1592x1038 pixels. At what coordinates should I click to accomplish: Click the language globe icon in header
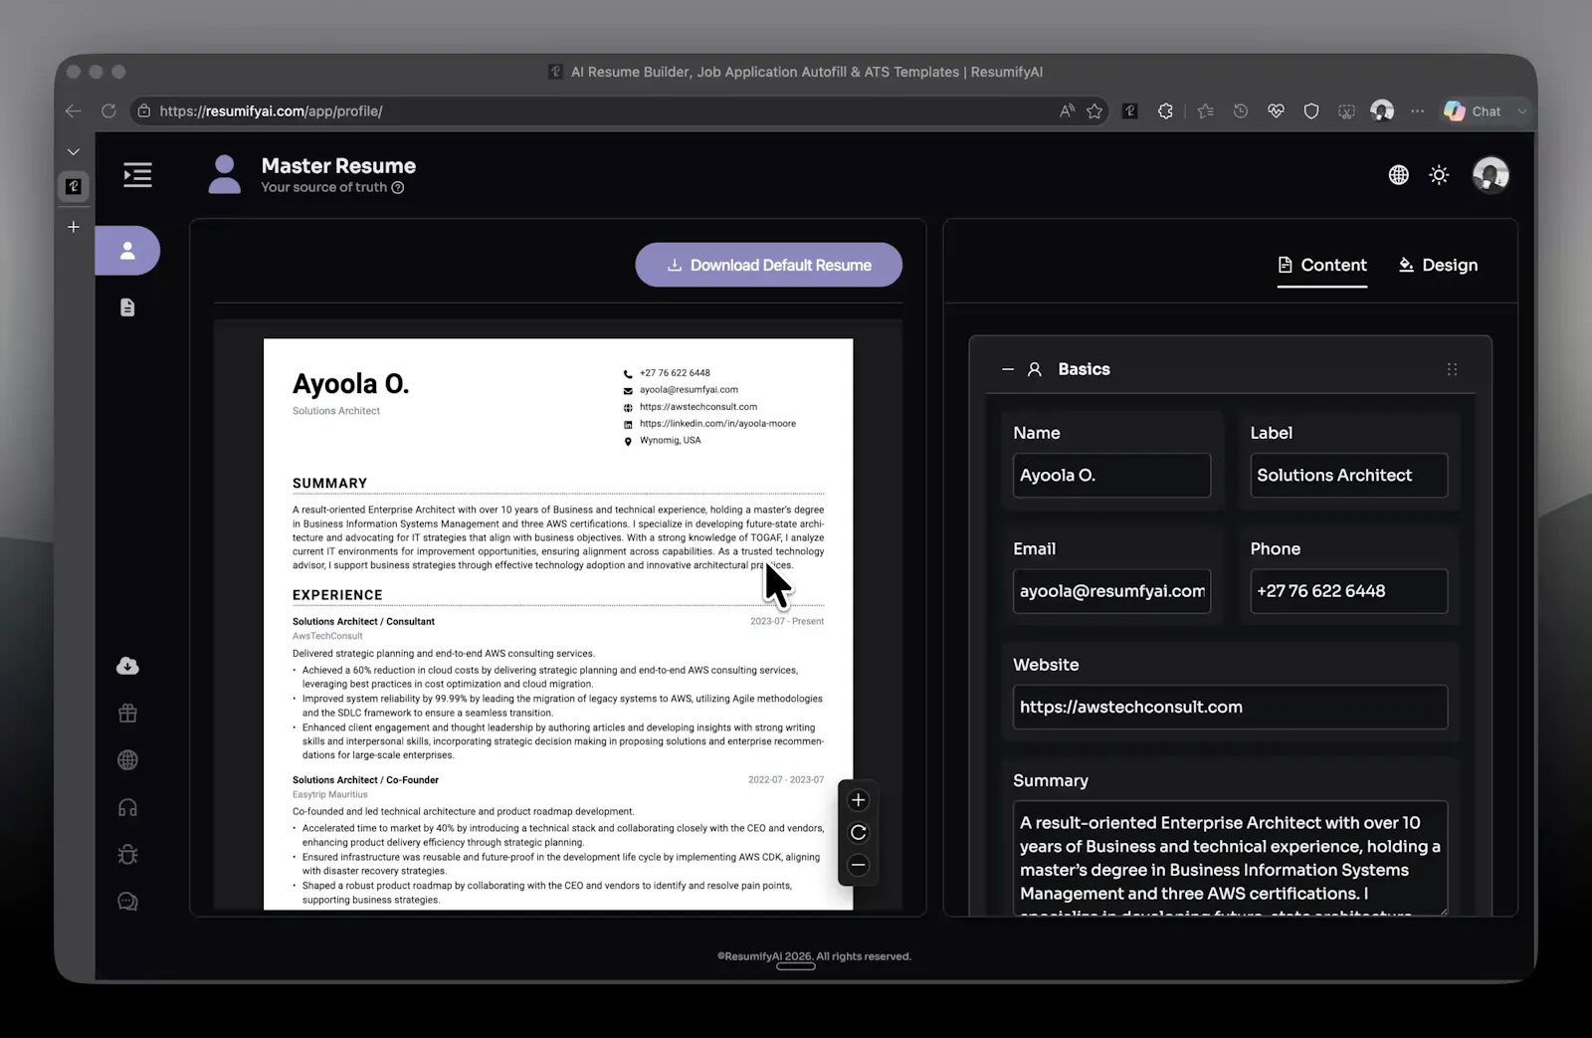pos(1398,175)
